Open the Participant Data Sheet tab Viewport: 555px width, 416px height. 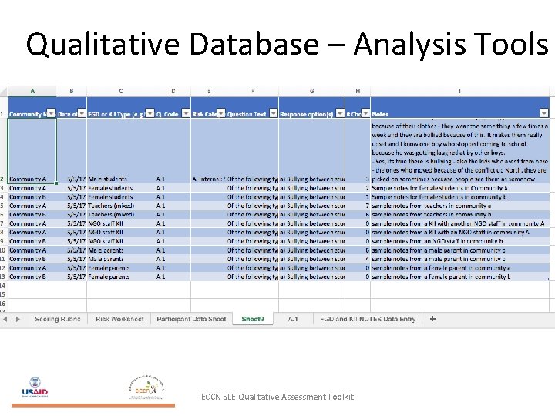click(191, 319)
